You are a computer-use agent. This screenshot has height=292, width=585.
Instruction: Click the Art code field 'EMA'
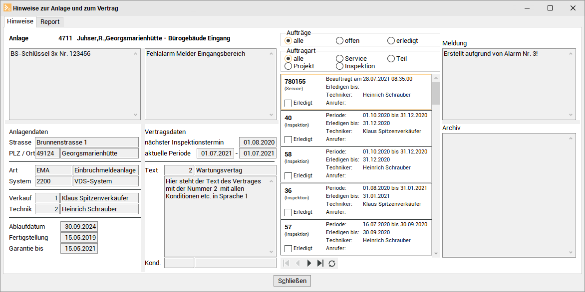(53, 170)
